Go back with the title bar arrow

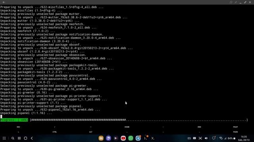click(4, 2)
